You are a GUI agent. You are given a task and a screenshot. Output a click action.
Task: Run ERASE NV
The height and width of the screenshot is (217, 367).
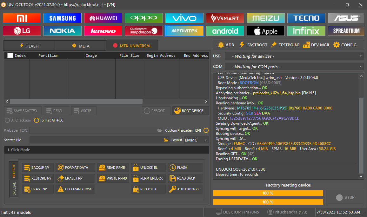[38, 189]
